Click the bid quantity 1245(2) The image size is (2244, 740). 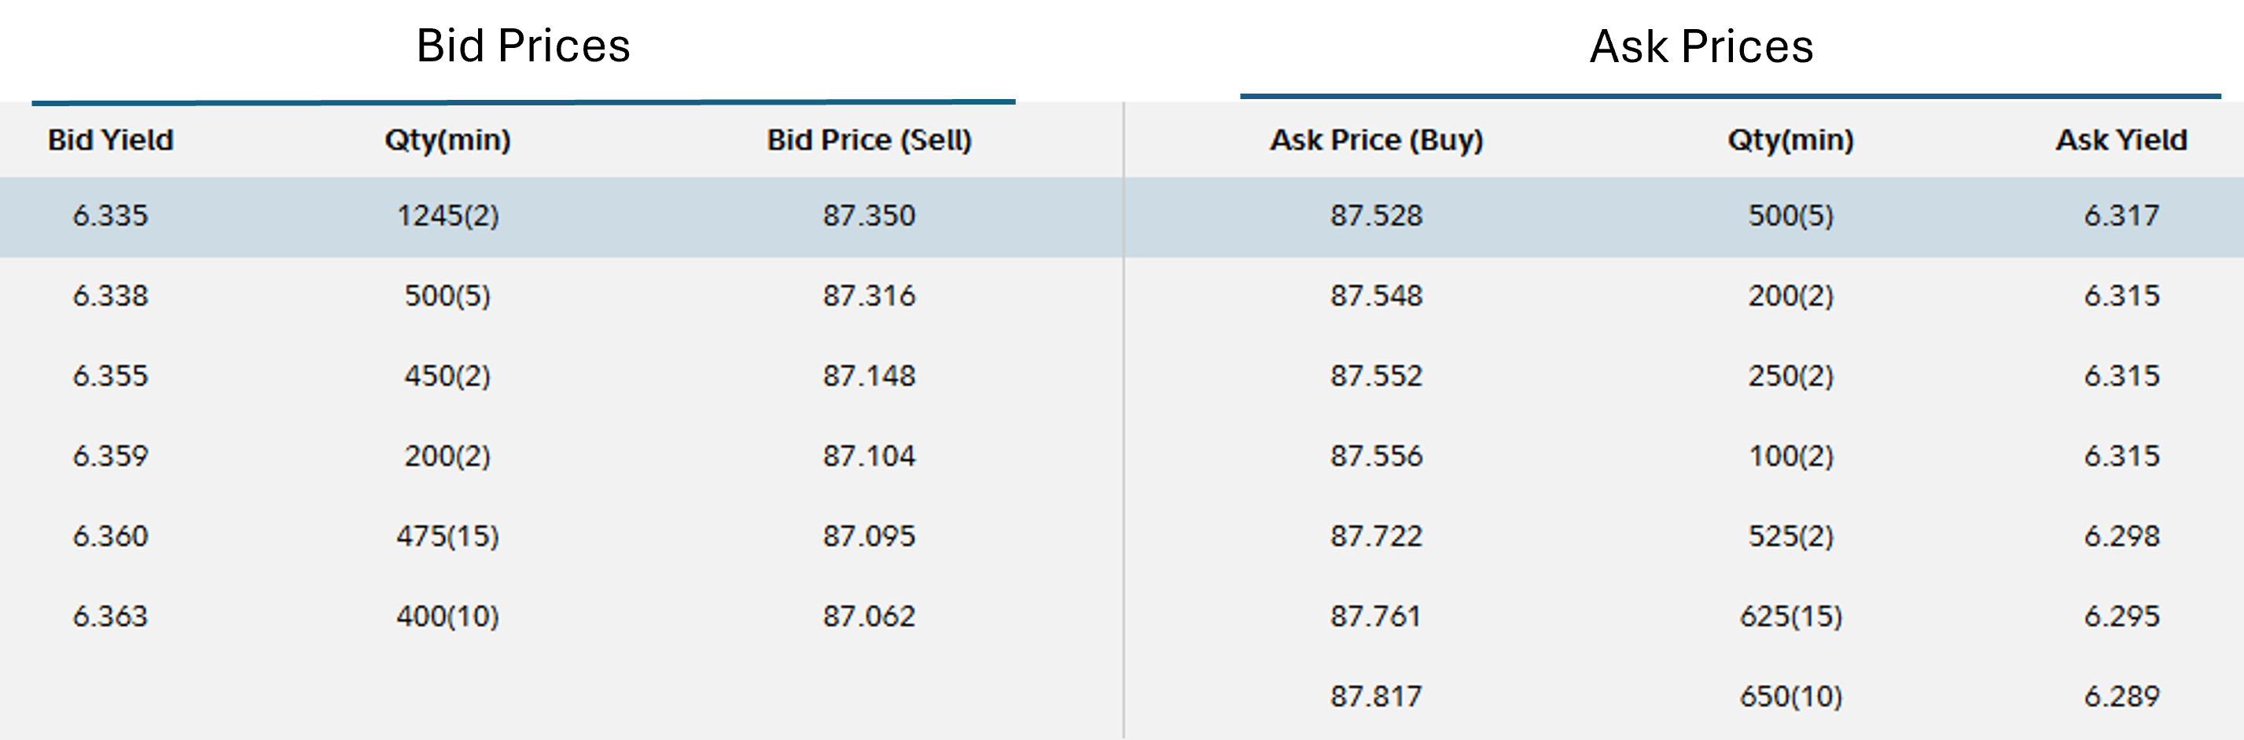click(x=447, y=215)
